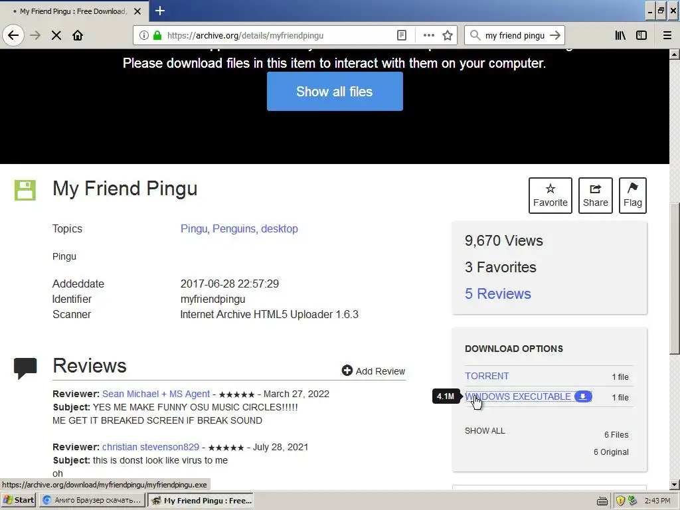The height and width of the screenshot is (510, 680).
Task: Click SHOW ALL download options
Action: (x=485, y=430)
